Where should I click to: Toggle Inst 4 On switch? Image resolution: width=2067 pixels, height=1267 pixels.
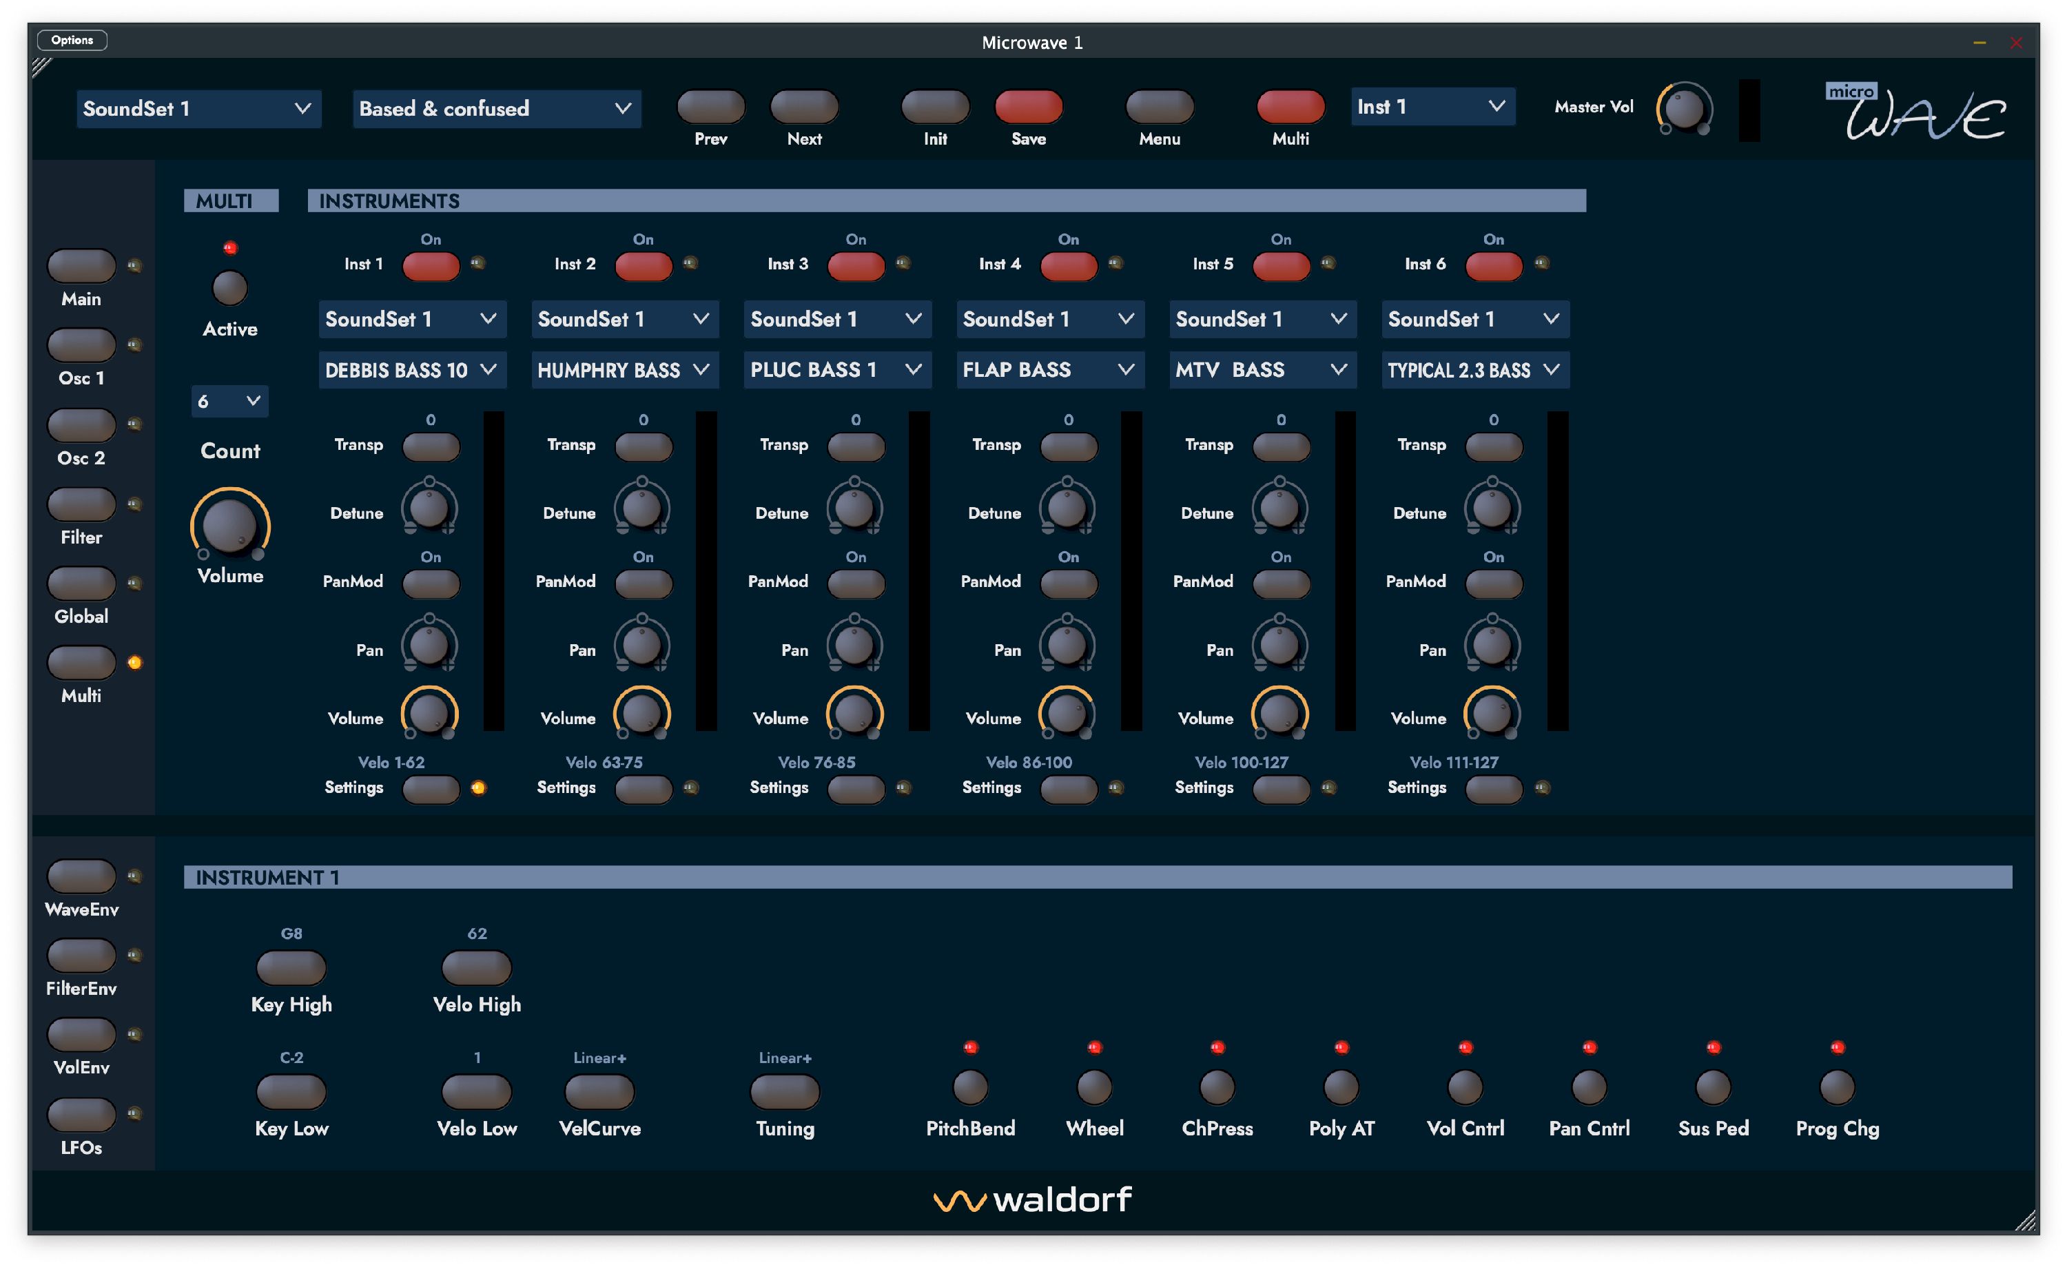(x=1069, y=266)
